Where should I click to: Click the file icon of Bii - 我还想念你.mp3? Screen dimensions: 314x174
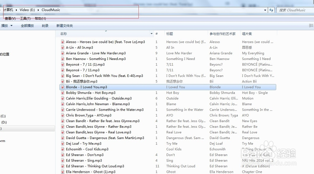point(63,81)
